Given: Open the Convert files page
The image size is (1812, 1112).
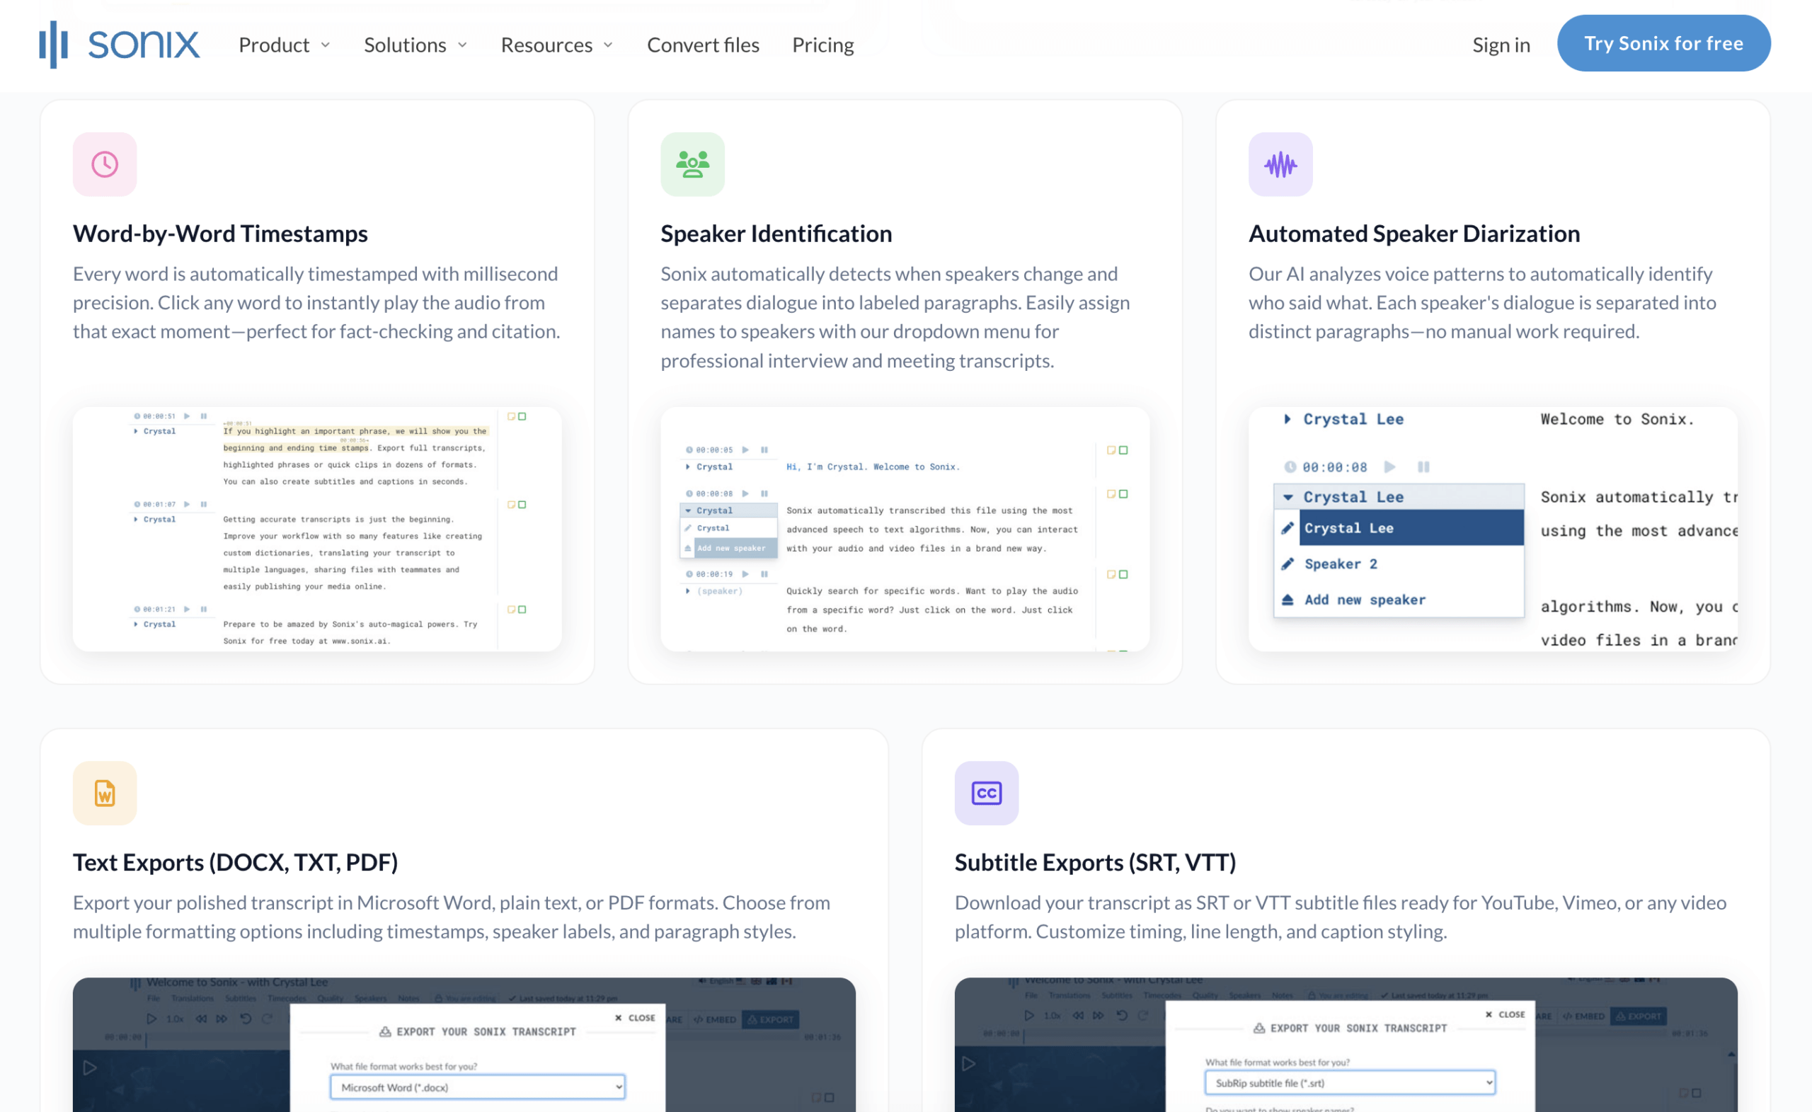Looking at the screenshot, I should point(703,45).
